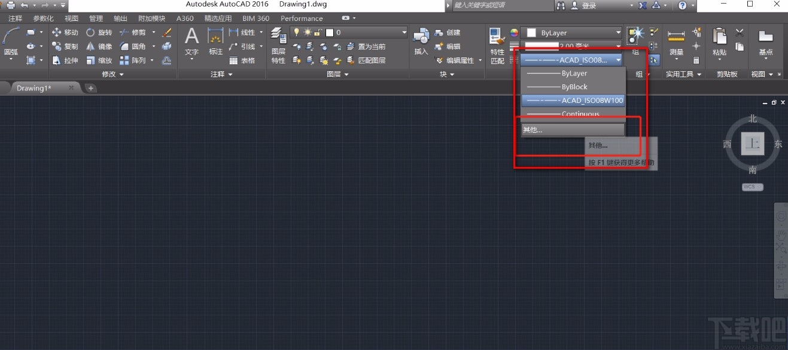Open the 图层特性 layer properties panel

click(278, 45)
